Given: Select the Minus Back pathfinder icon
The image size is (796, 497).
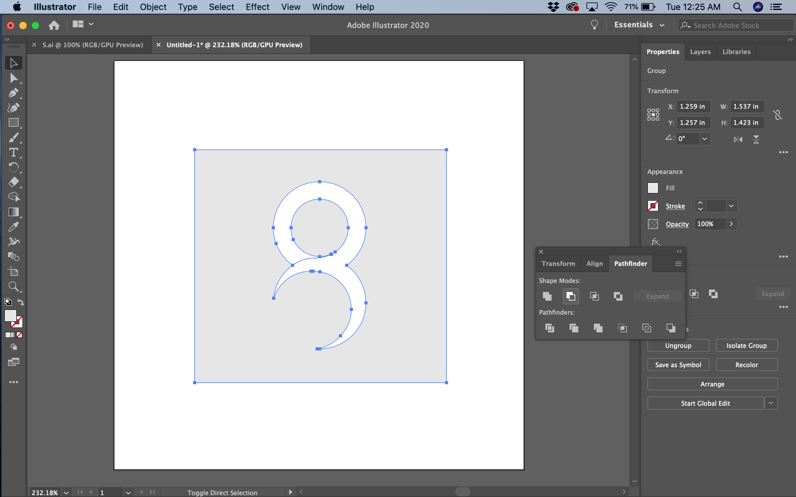Looking at the screenshot, I should pyautogui.click(x=670, y=328).
